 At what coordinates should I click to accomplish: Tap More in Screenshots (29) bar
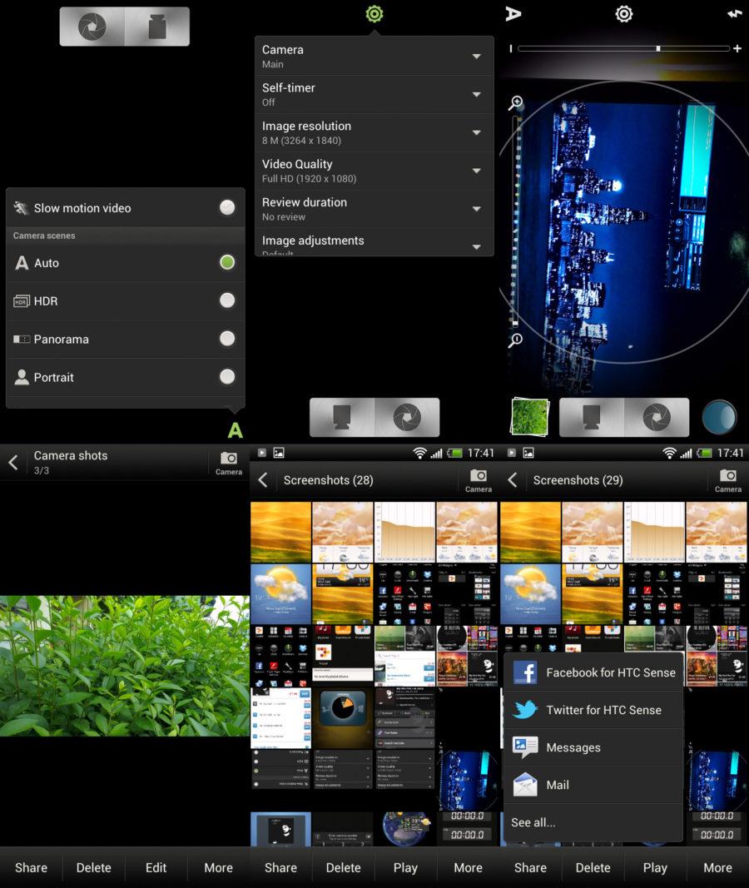coord(718,868)
